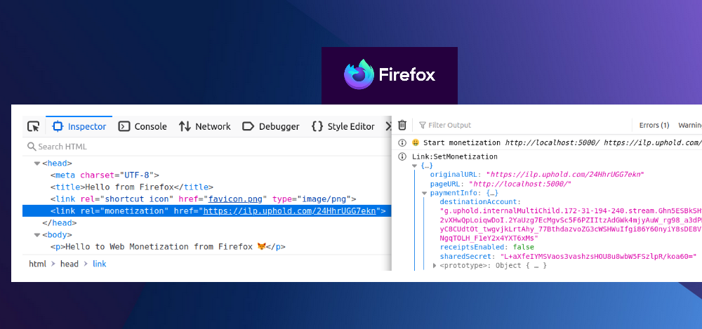Viewport: 702px width, 329px height.
Task: Click the Firefox logo banner
Action: pyautogui.click(x=390, y=75)
